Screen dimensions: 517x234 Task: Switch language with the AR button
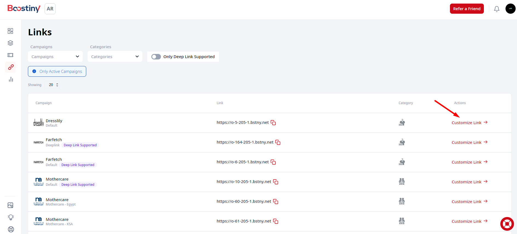[x=50, y=9]
